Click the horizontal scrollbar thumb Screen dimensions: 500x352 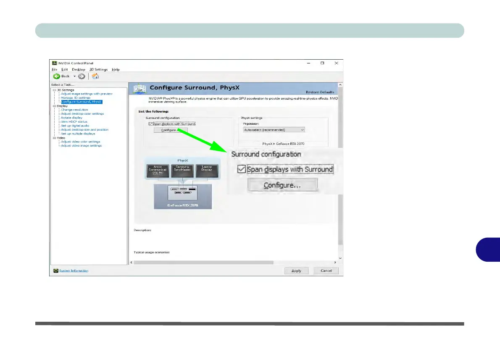(x=203, y=263)
